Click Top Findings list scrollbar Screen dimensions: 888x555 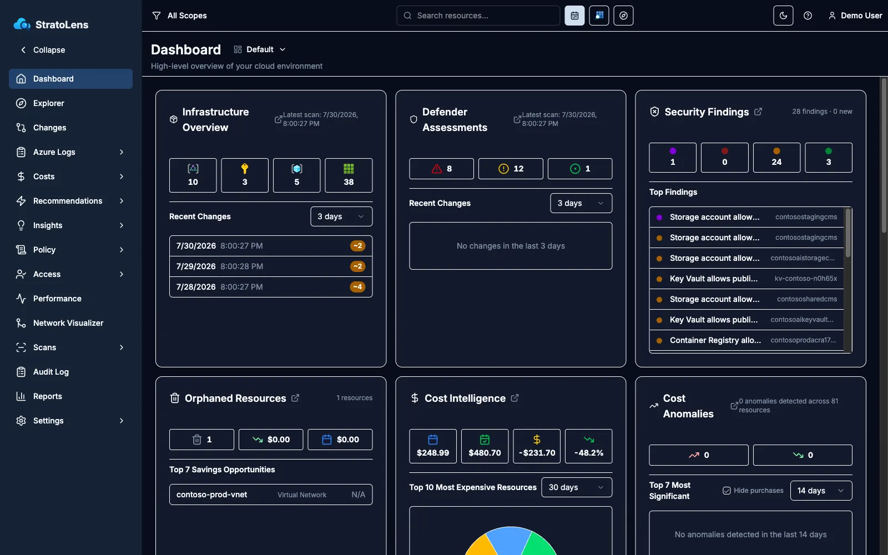point(847,233)
